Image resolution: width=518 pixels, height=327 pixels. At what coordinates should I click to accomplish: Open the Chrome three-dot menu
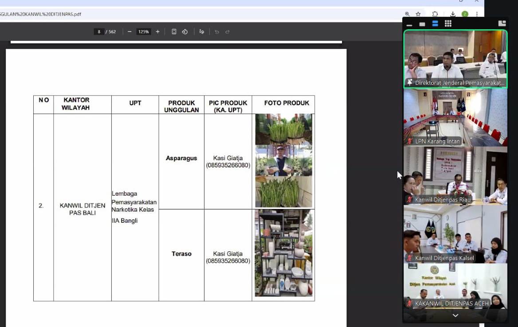click(477, 14)
